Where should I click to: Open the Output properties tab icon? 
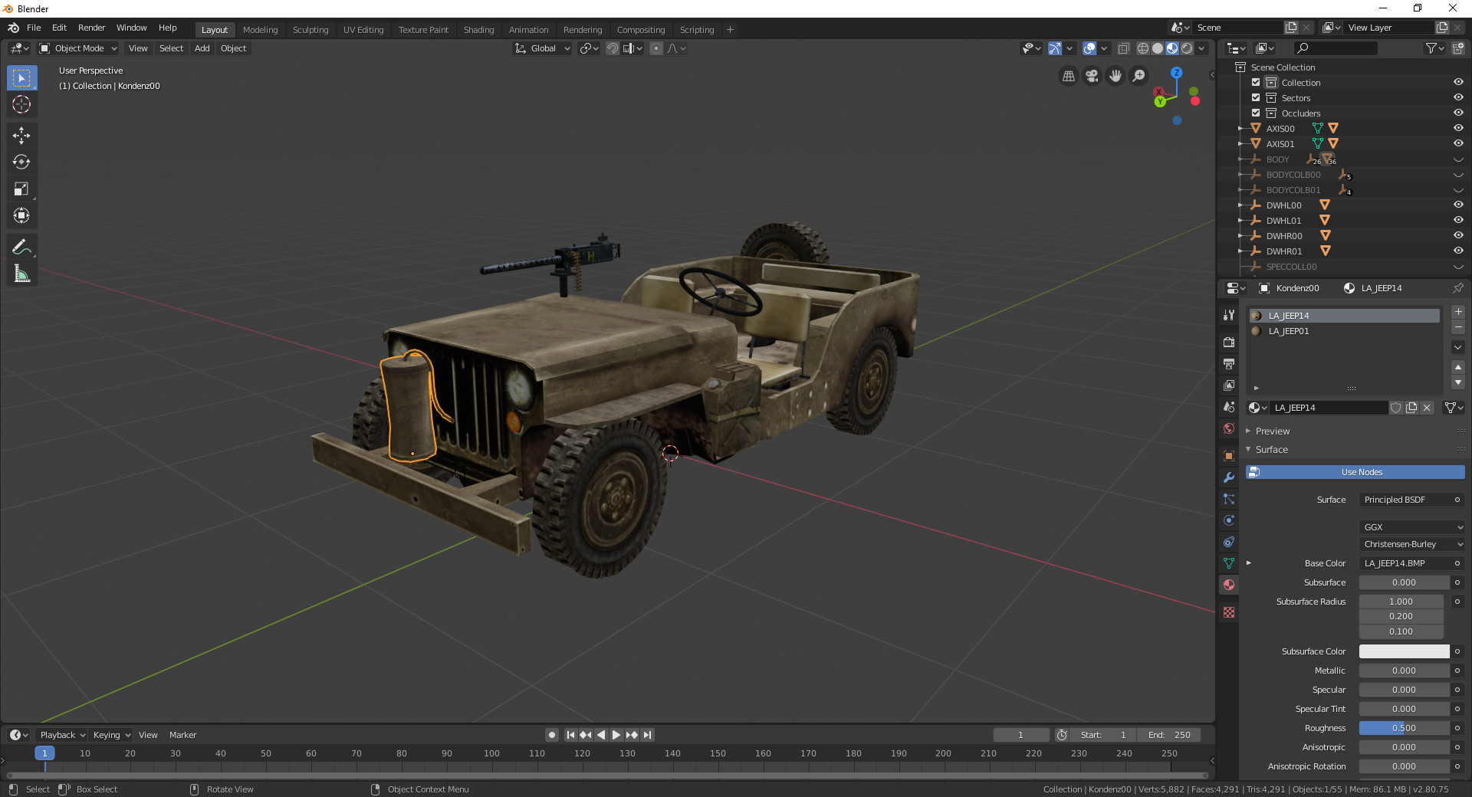click(1229, 363)
